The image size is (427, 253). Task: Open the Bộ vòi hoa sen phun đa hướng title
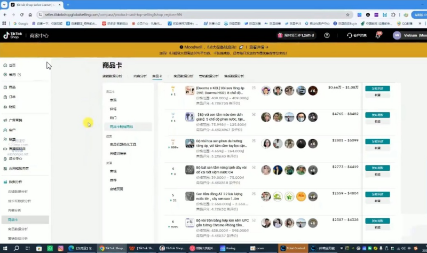[222, 143]
